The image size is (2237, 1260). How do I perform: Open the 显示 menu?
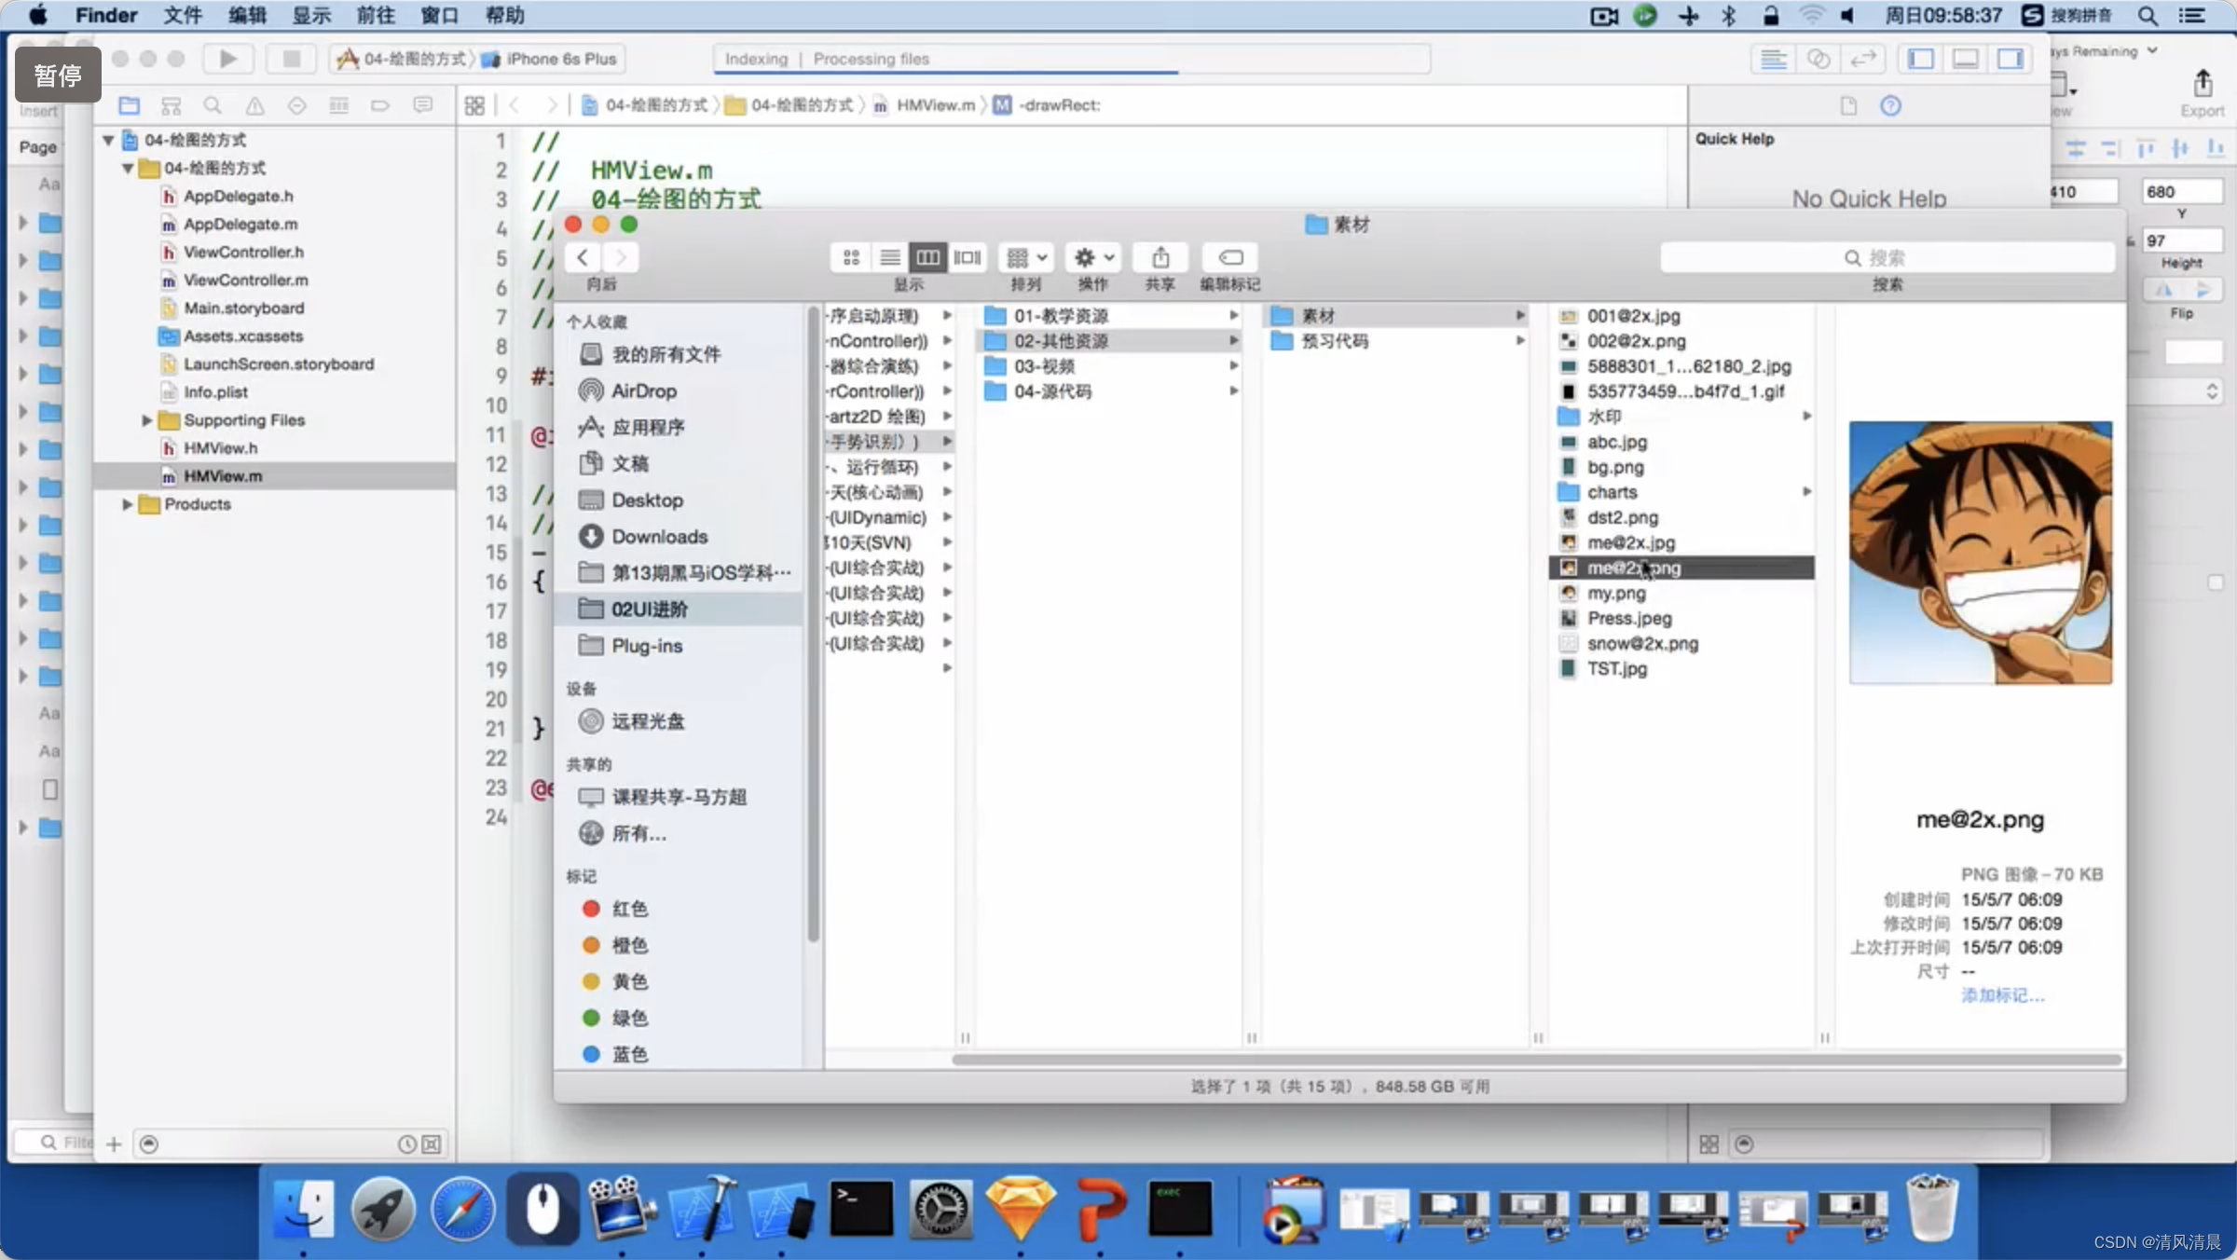(x=311, y=15)
